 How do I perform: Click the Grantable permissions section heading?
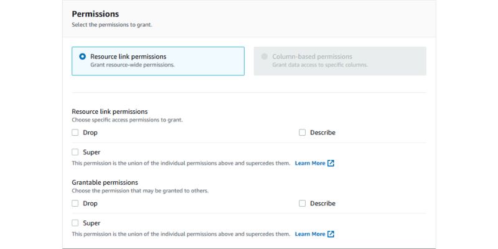pyautogui.click(x=105, y=182)
